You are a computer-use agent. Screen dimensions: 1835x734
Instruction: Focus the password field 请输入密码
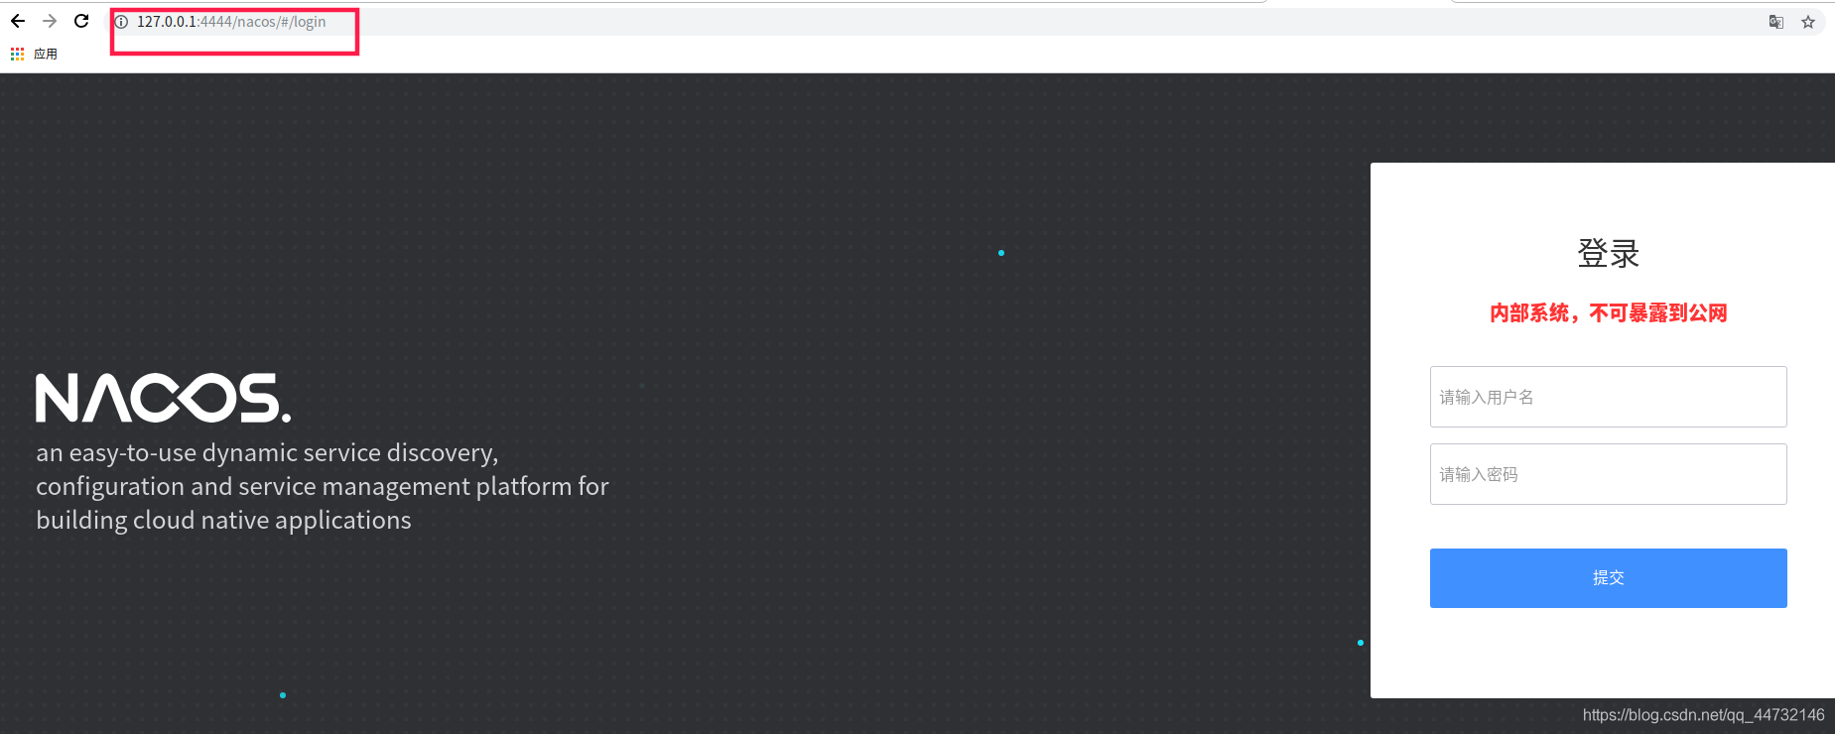click(1608, 474)
